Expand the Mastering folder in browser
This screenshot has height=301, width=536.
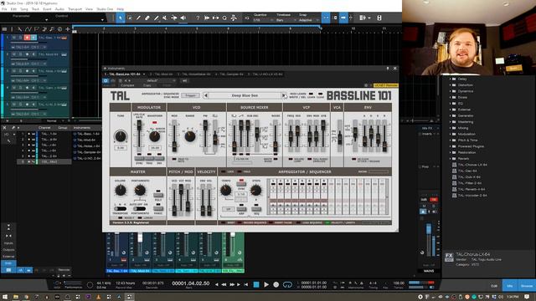(466, 122)
